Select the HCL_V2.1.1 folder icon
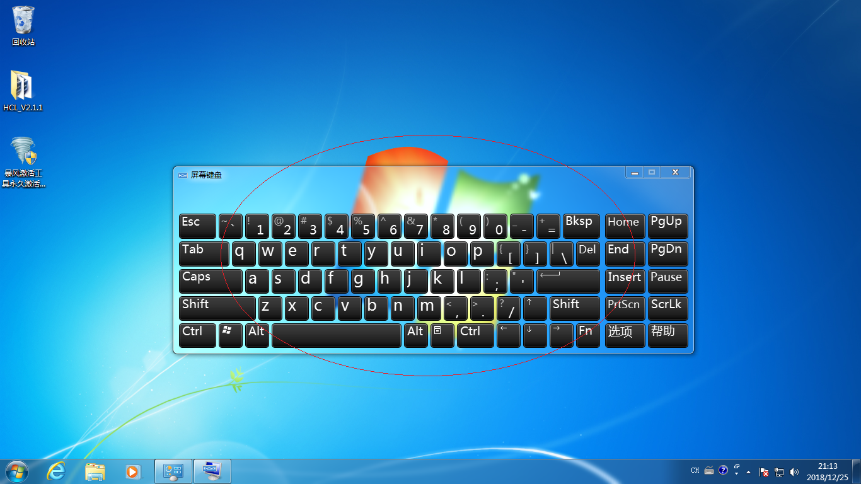The height and width of the screenshot is (484, 861). click(23, 91)
